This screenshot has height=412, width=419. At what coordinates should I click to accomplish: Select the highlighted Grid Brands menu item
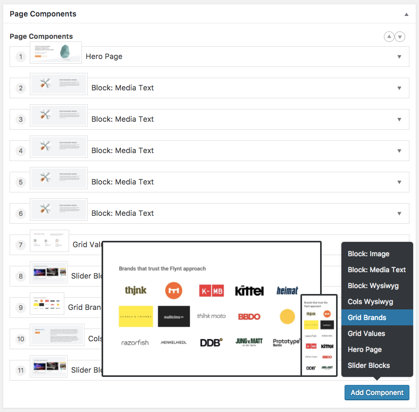pyautogui.click(x=377, y=318)
